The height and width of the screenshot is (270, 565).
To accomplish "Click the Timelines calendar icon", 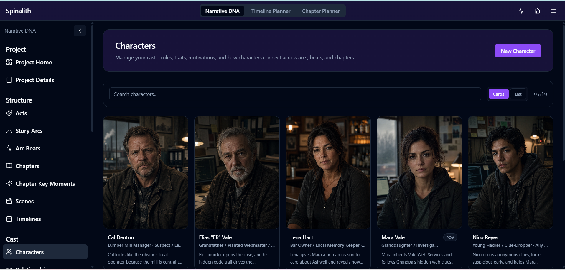I will 9,219.
